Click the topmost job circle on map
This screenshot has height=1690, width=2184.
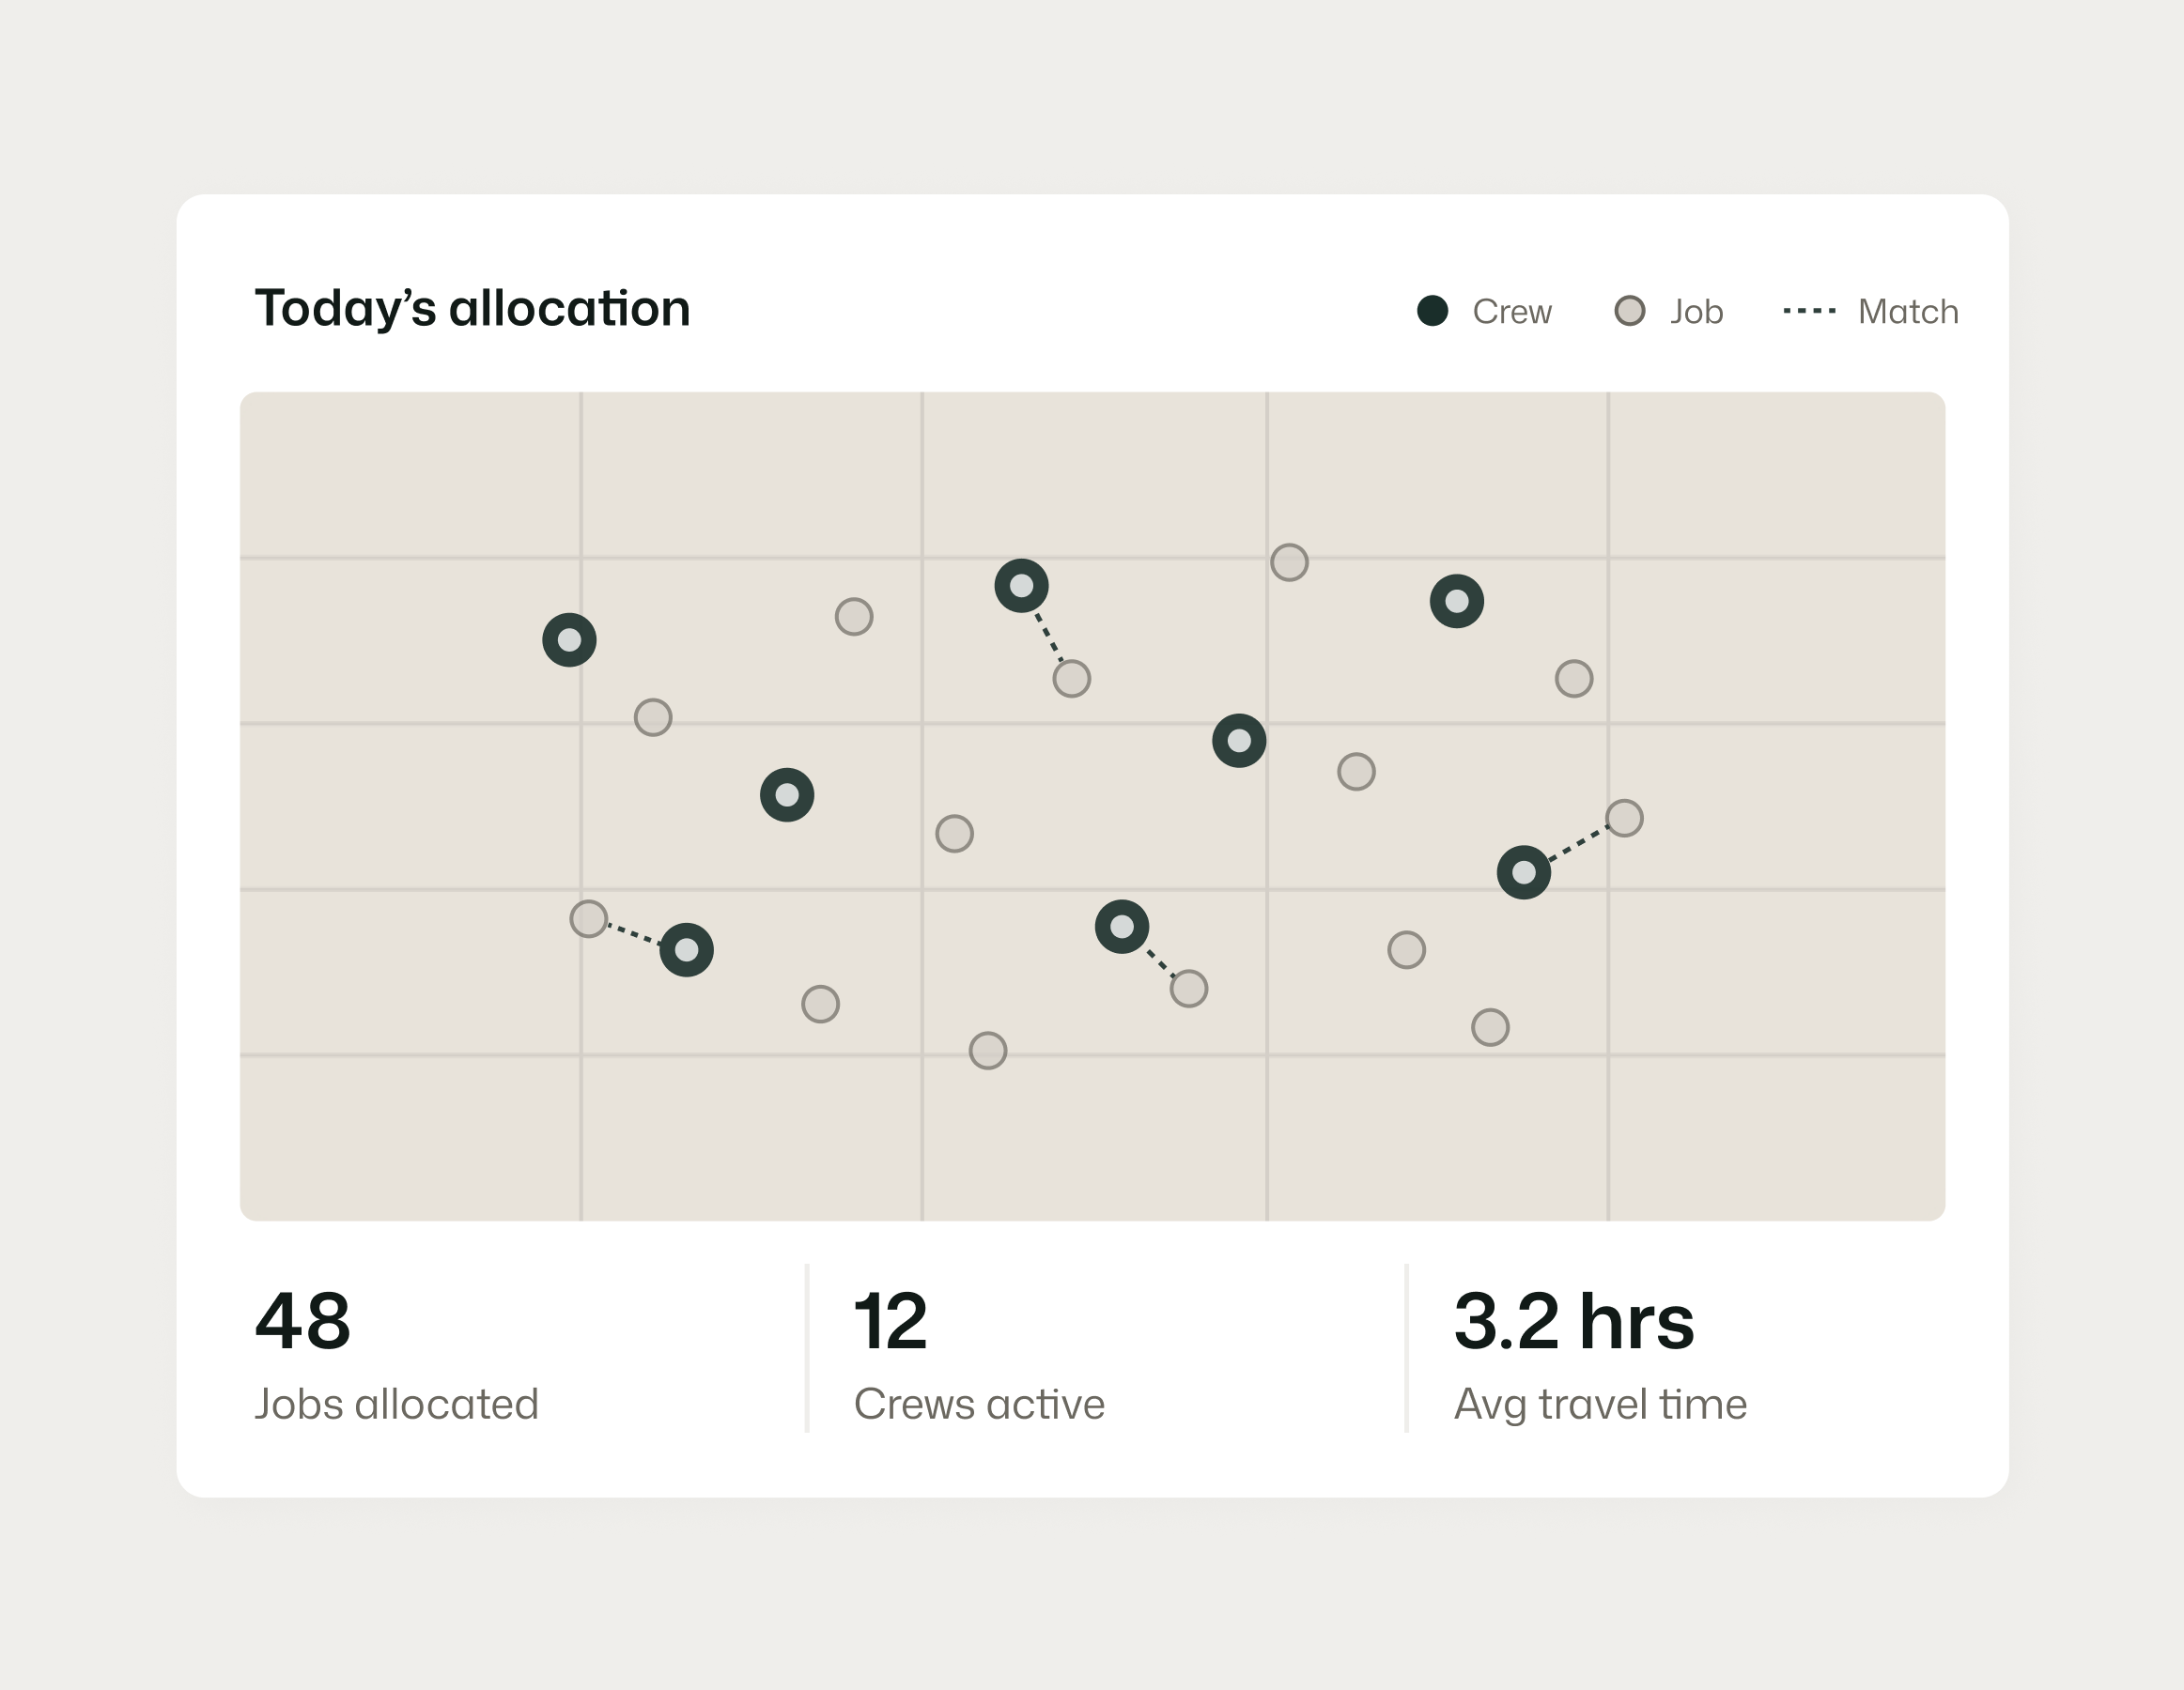click(x=1289, y=562)
